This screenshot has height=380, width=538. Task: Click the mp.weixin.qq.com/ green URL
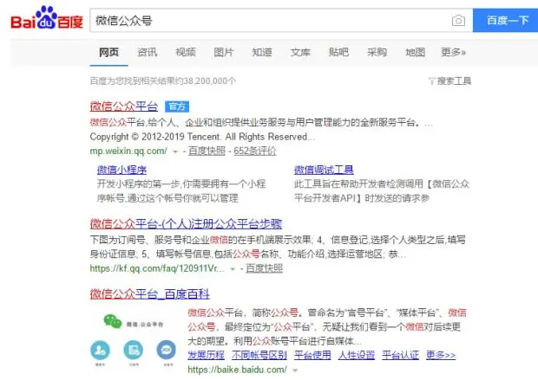(128, 151)
